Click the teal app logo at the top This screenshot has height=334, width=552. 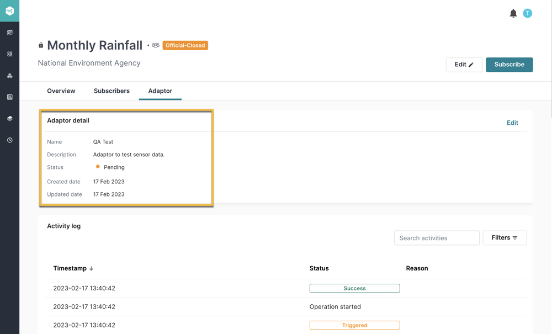coord(9,10)
